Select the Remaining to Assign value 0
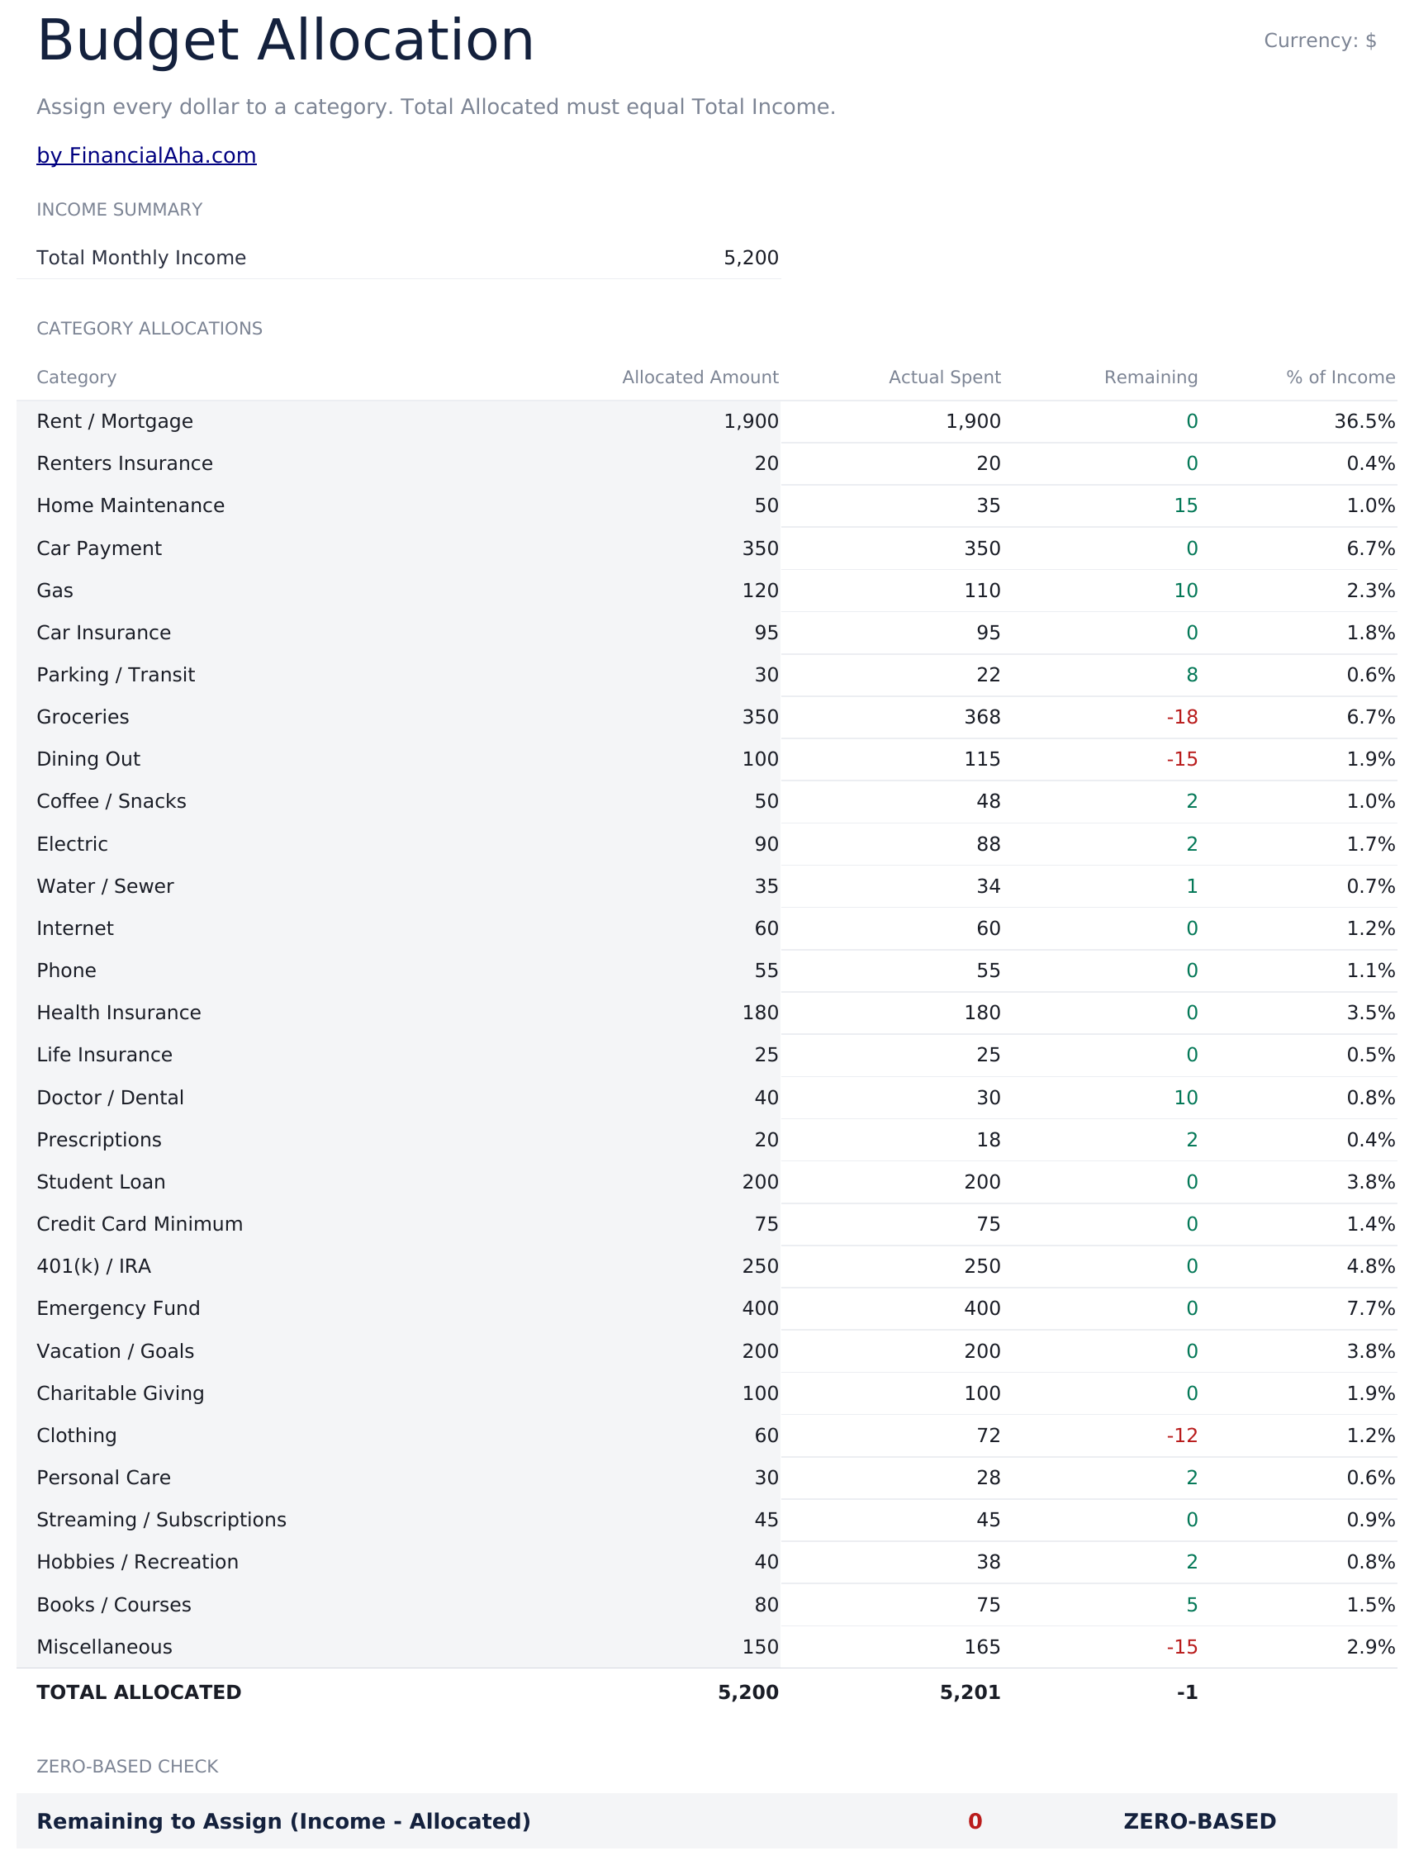 pos(975,1821)
